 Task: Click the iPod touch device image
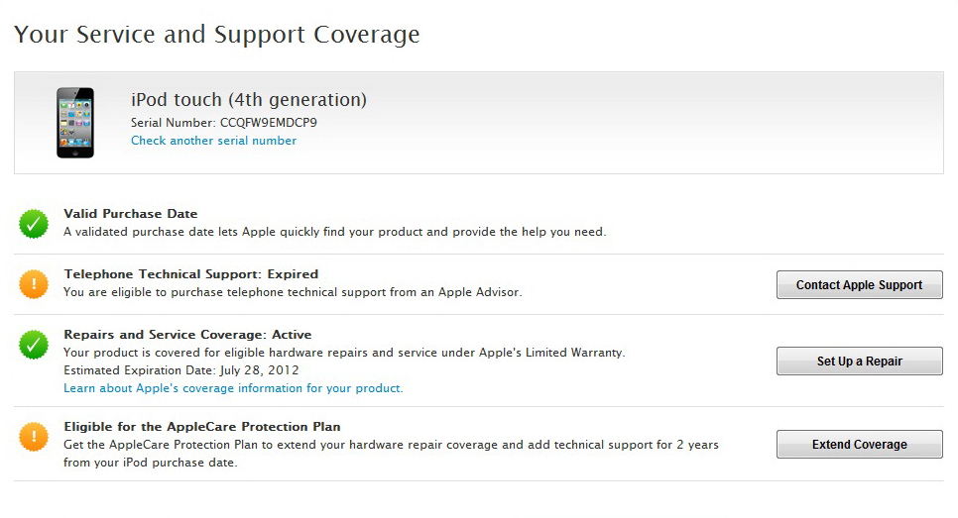pos(75,122)
